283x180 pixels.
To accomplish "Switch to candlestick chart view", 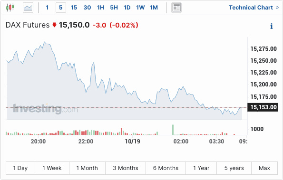I will click(10, 8).
